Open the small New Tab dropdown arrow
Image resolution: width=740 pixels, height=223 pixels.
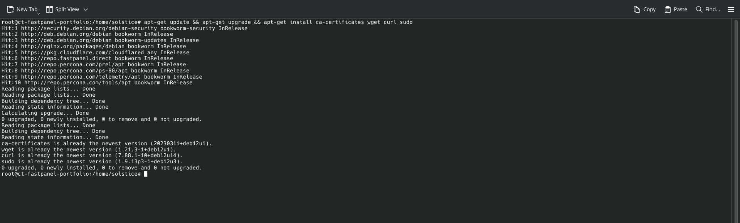(x=39, y=14)
